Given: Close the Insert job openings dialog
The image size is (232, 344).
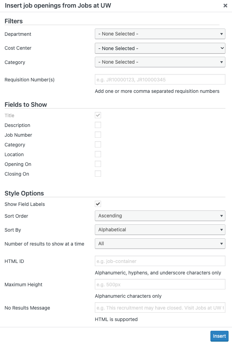Looking at the screenshot, I should [x=225, y=6].
